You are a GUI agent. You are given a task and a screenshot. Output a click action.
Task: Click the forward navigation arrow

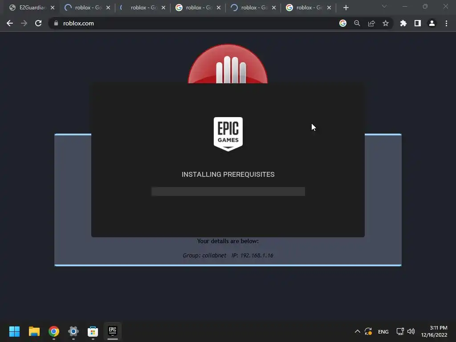point(24,23)
